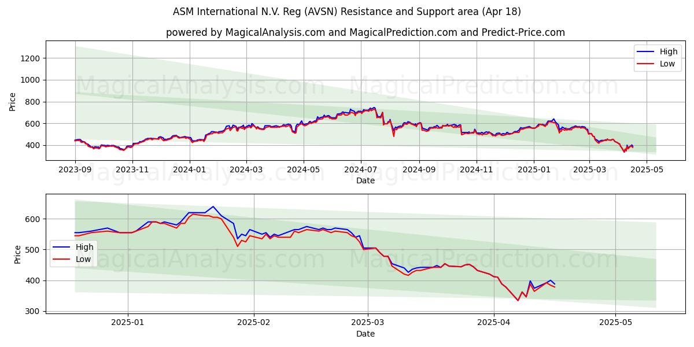
Task: Click the '2025-05' tick label on the top chart
Action: [647, 169]
